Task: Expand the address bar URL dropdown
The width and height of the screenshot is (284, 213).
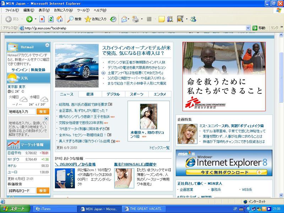Action: (248, 28)
